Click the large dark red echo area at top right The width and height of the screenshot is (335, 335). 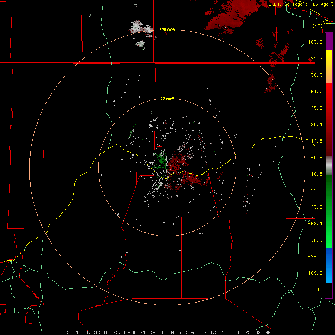click(x=235, y=15)
